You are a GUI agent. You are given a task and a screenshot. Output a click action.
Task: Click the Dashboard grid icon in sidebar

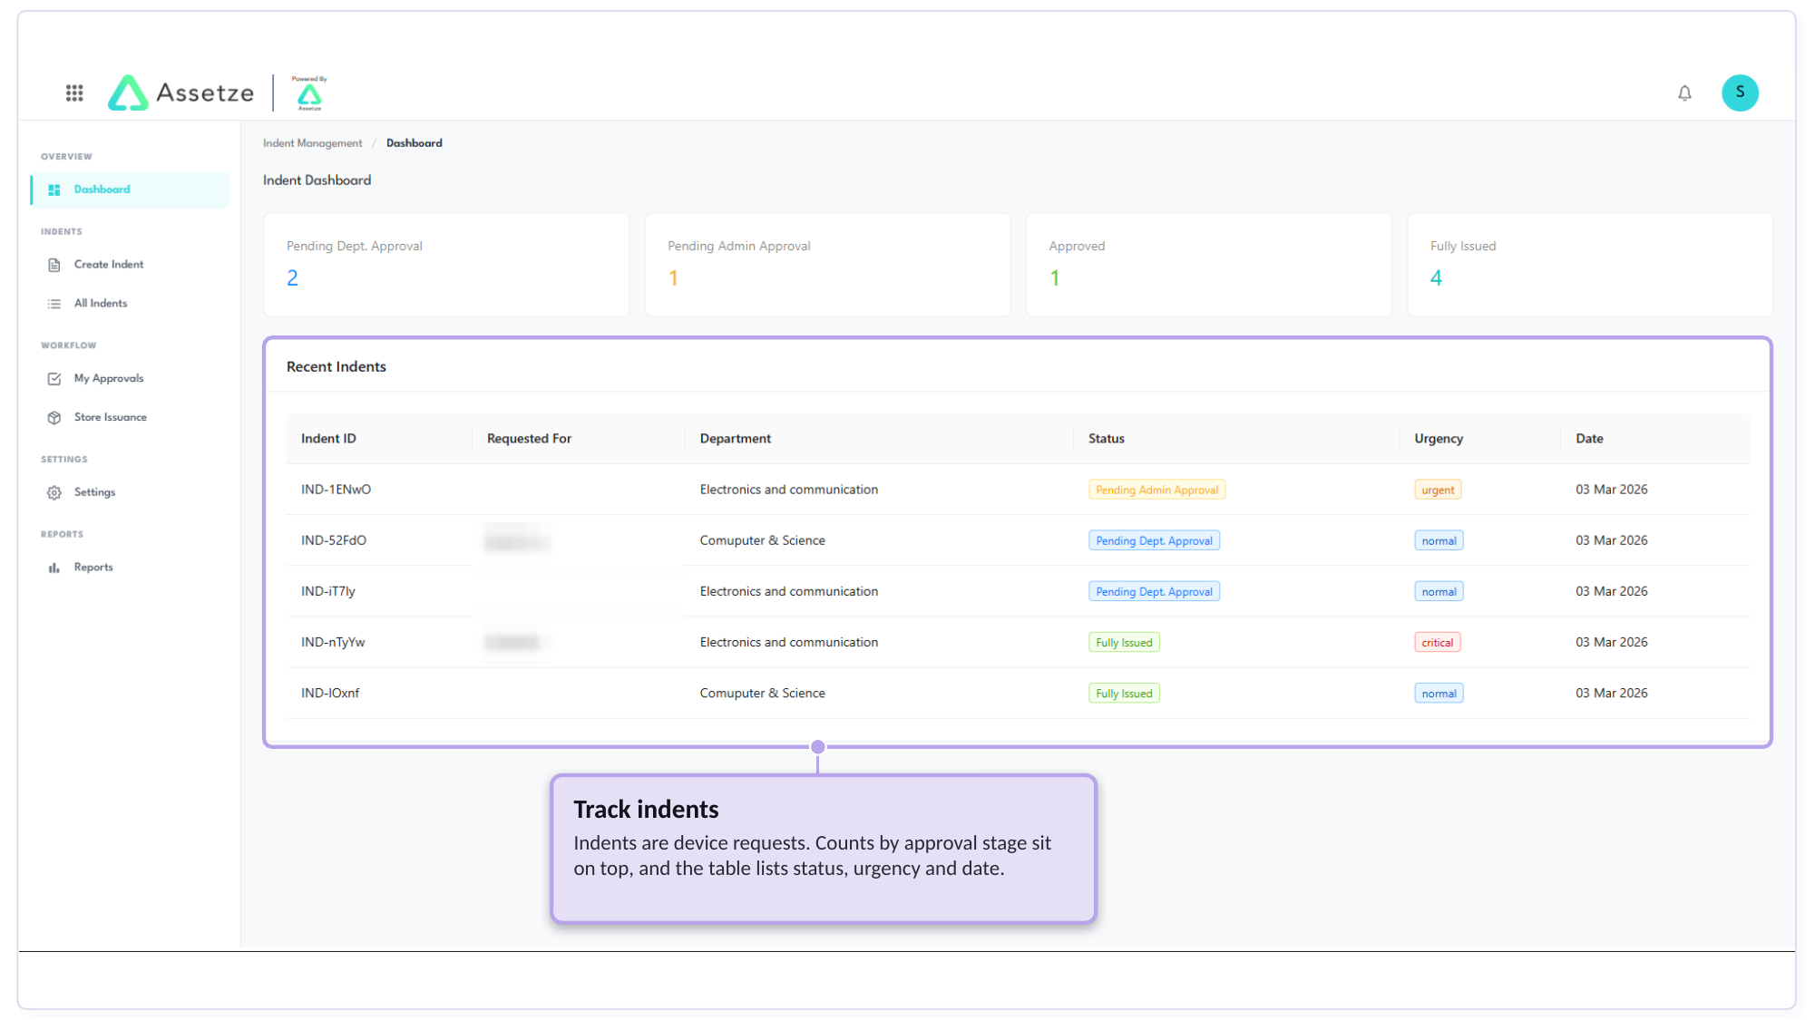click(x=54, y=189)
